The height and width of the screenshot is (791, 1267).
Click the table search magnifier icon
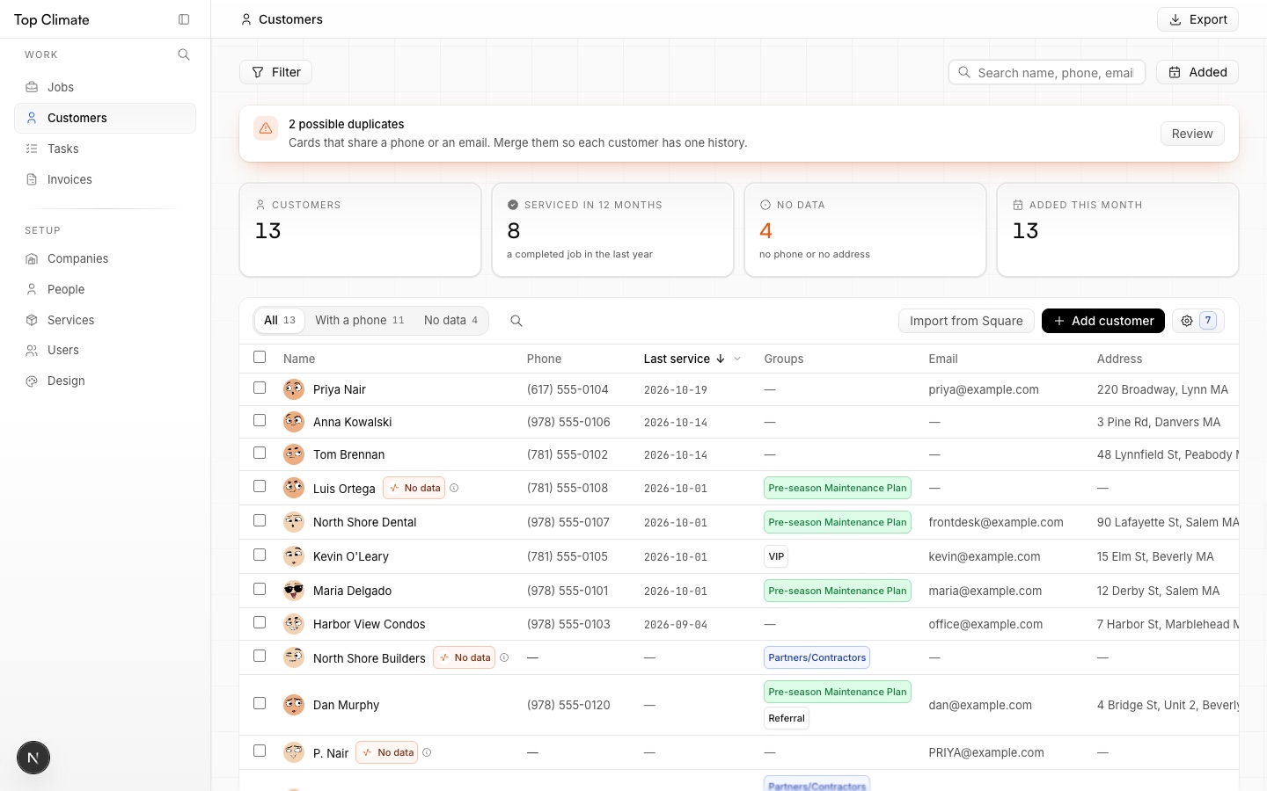(x=516, y=321)
